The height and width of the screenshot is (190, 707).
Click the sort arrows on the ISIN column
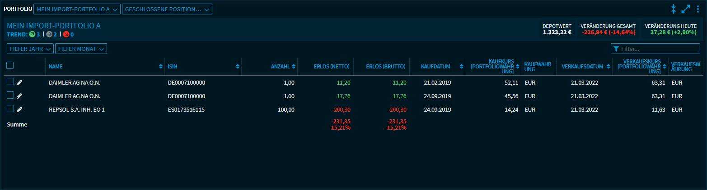pyautogui.click(x=238, y=67)
